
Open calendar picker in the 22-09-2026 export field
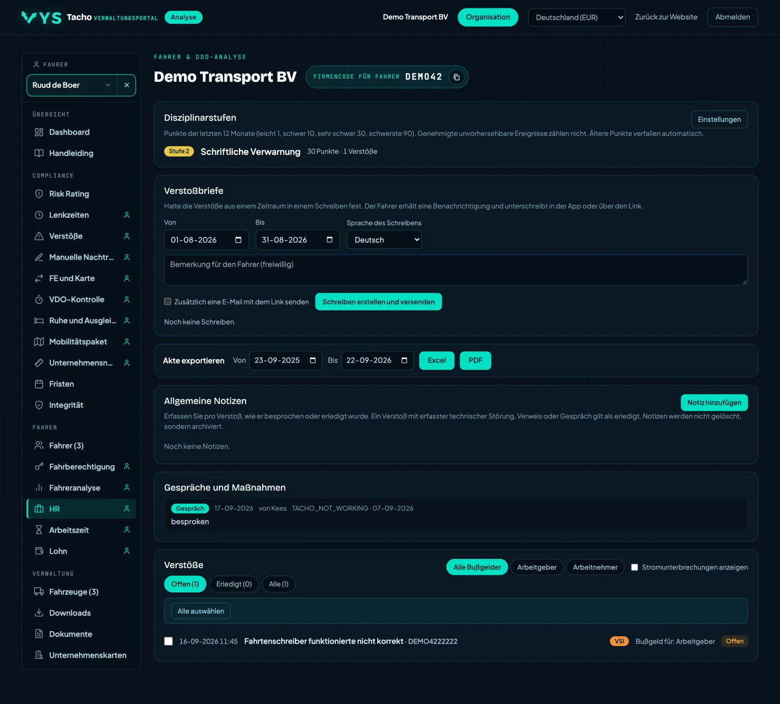pos(404,361)
